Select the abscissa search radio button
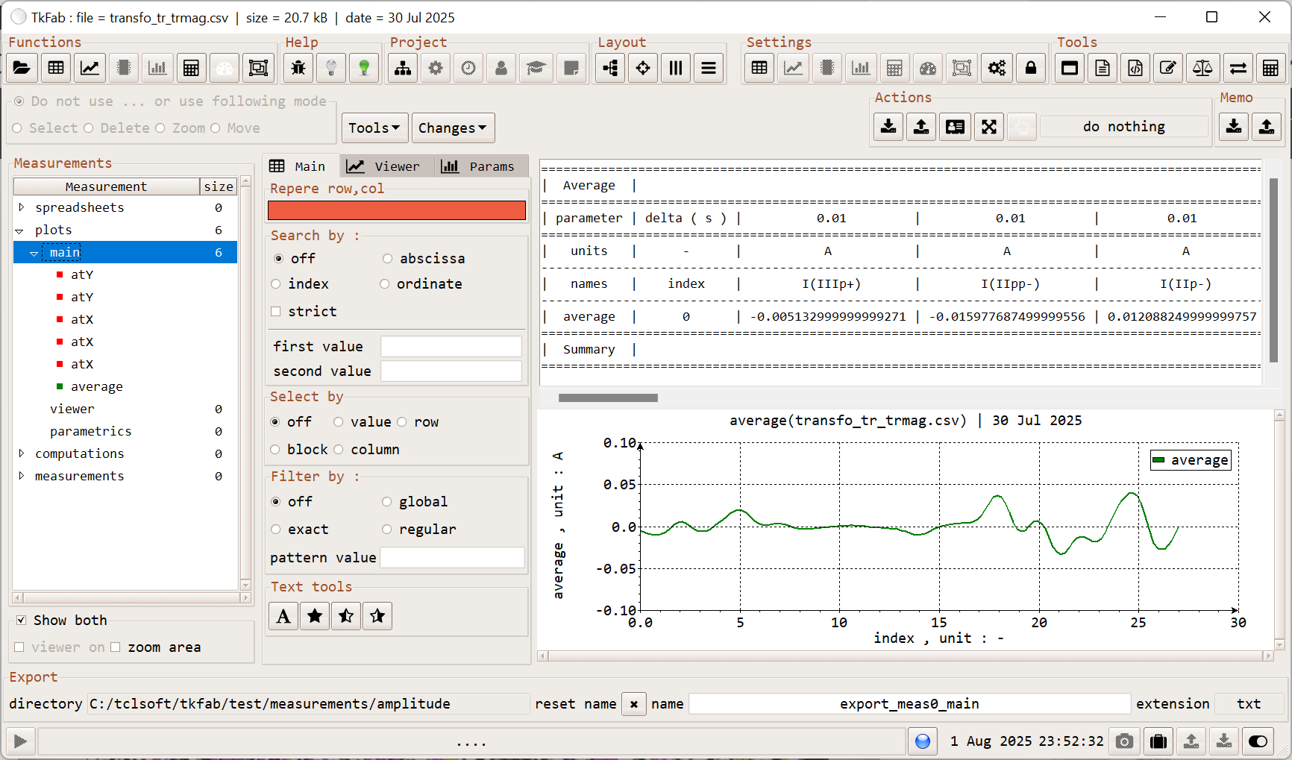 click(x=387, y=258)
